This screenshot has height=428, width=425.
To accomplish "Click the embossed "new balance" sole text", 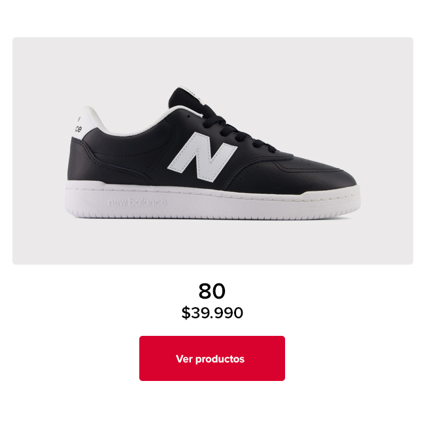I will [x=137, y=202].
